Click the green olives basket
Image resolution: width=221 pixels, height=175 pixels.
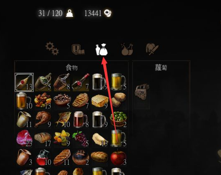click(x=118, y=119)
